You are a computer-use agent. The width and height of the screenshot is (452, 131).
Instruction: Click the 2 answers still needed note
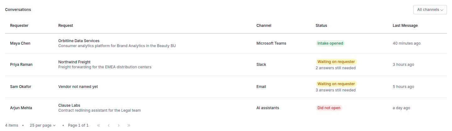[336, 68]
